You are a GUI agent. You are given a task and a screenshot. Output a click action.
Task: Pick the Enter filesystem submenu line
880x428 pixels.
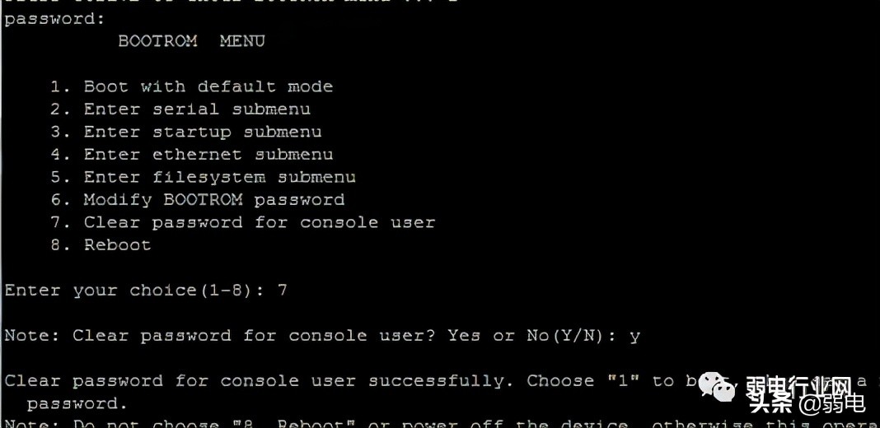point(204,177)
